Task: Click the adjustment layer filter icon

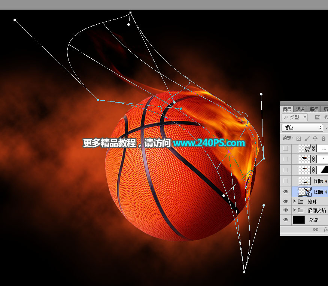Action: coord(326,117)
